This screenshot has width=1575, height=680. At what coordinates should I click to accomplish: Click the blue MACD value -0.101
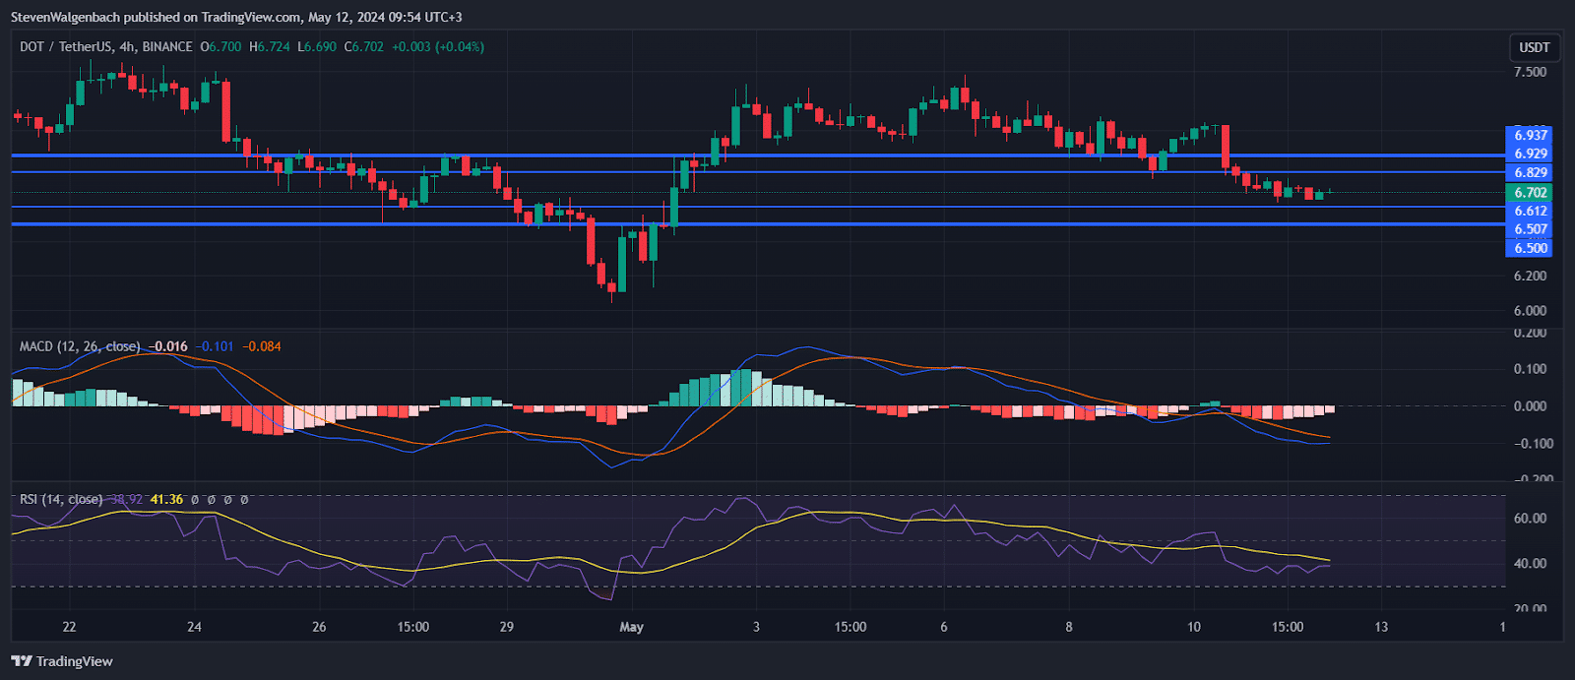pos(215,346)
